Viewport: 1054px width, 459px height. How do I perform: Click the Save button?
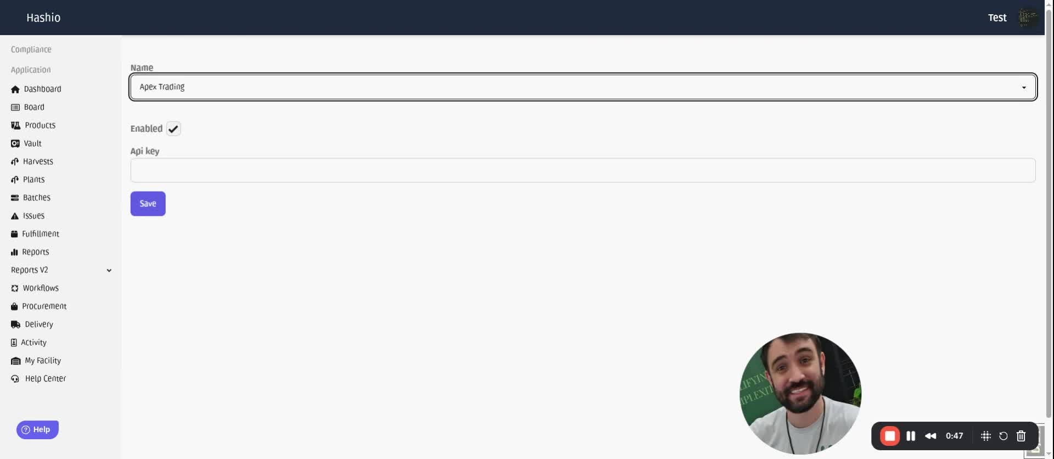148,204
